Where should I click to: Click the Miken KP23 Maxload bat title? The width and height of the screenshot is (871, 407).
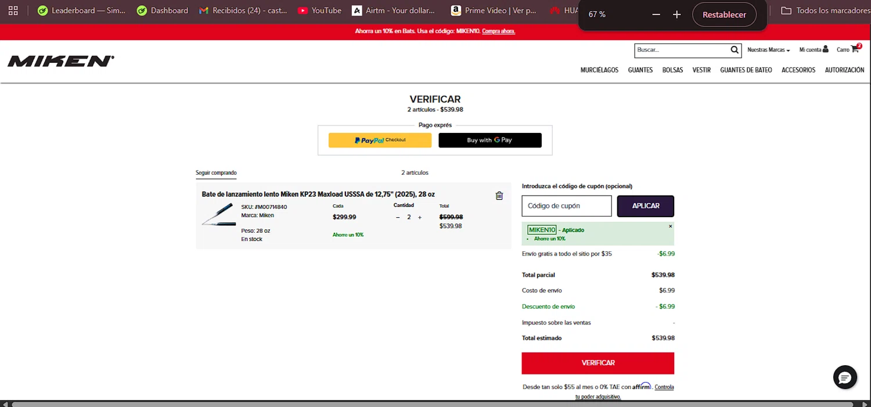(318, 195)
